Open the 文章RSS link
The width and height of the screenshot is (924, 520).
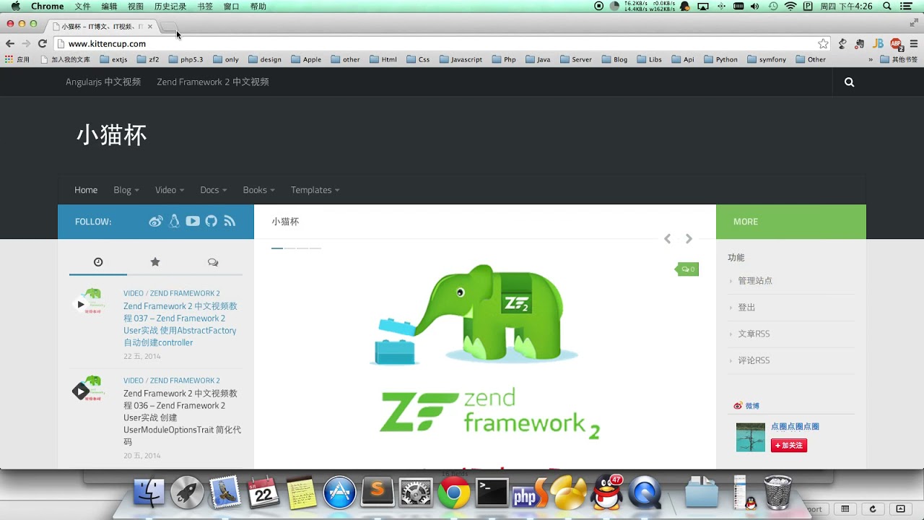tap(754, 334)
